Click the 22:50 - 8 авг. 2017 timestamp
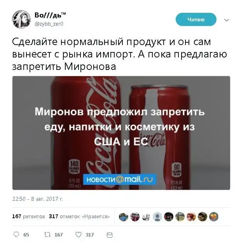The height and width of the screenshot is (245, 241). point(38,199)
